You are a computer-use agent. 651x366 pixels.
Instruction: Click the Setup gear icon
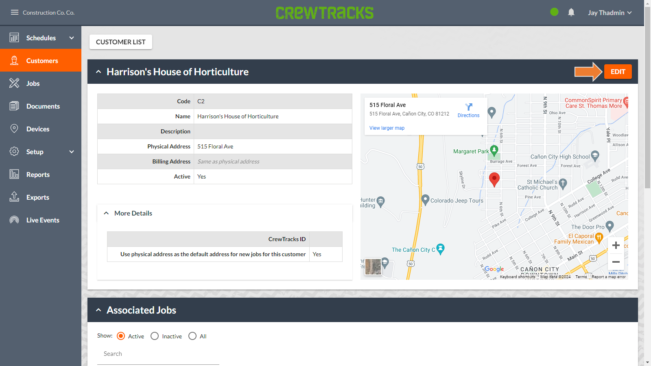[14, 152]
